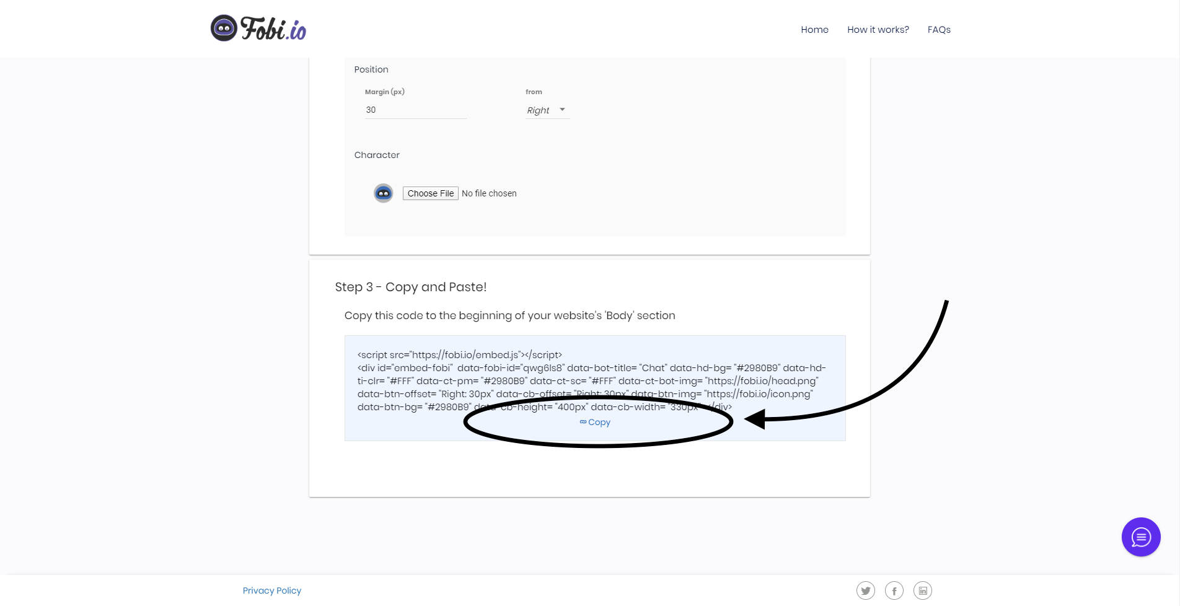Copy the embed code via Copy link
Image resolution: width=1180 pixels, height=606 pixels.
[x=595, y=422]
